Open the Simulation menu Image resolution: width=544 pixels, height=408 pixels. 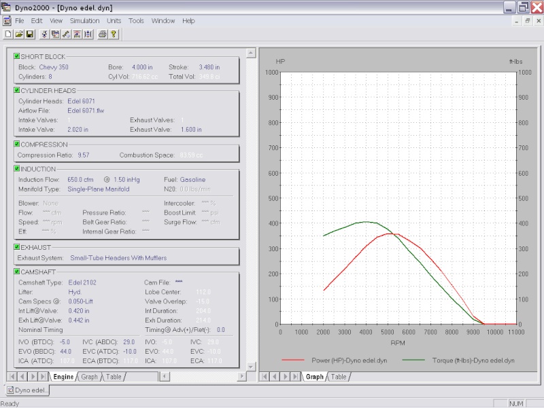84,21
